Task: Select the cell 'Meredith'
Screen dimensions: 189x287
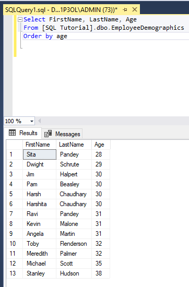Action: coord(39,254)
